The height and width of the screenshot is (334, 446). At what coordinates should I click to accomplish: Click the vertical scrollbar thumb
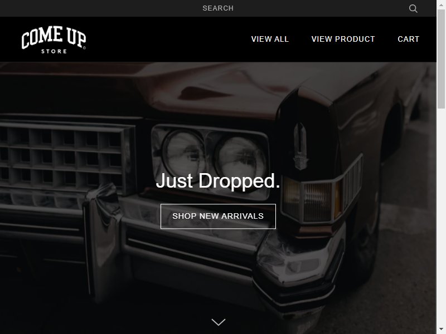441,58
